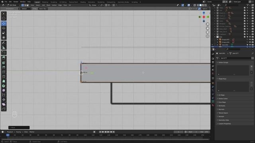Screen dimensions: 255x143
Task: Enable face select mode
Action: [x=27, y=5]
